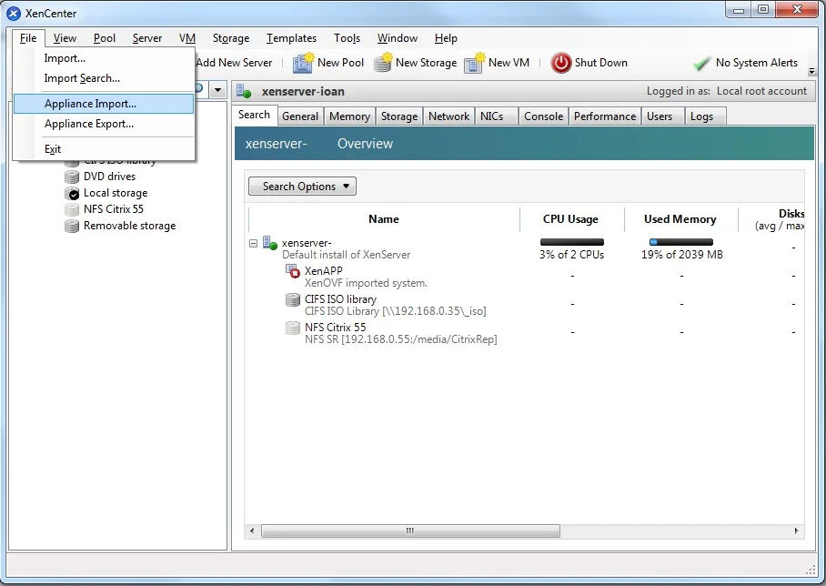Click the toolbar overflow arrow at right edge
The width and height of the screenshot is (826, 586).
tap(811, 71)
